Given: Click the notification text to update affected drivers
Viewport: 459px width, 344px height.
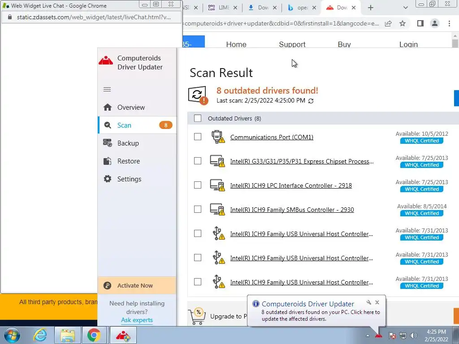Looking at the screenshot, I should click(320, 315).
